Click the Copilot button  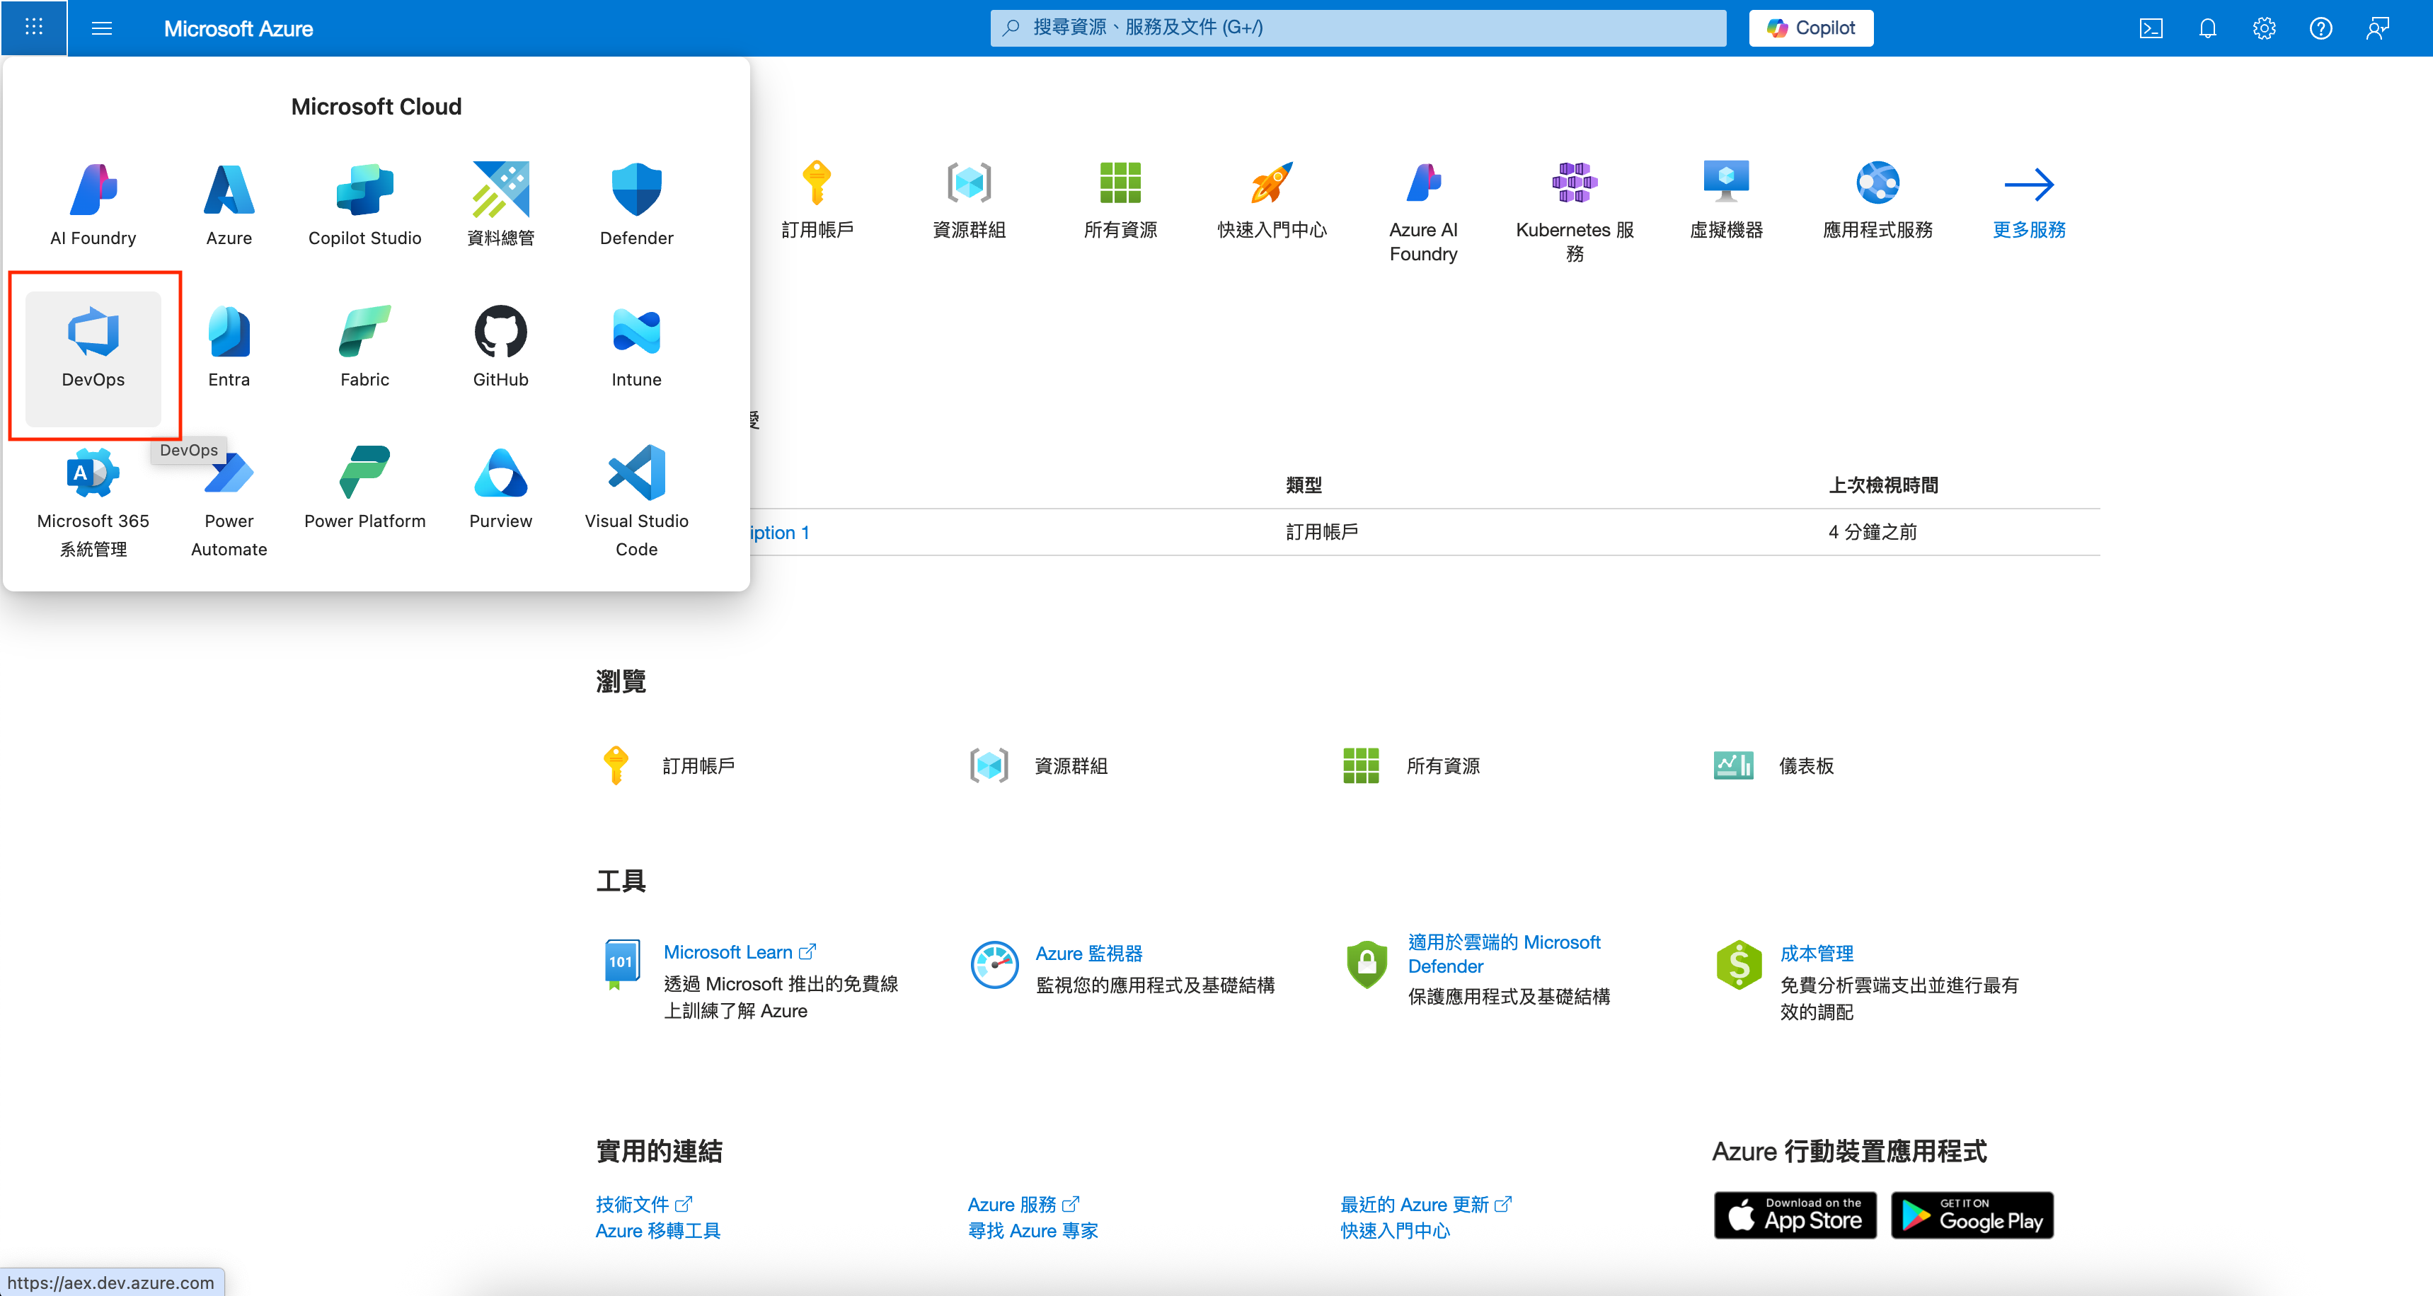tap(1810, 28)
